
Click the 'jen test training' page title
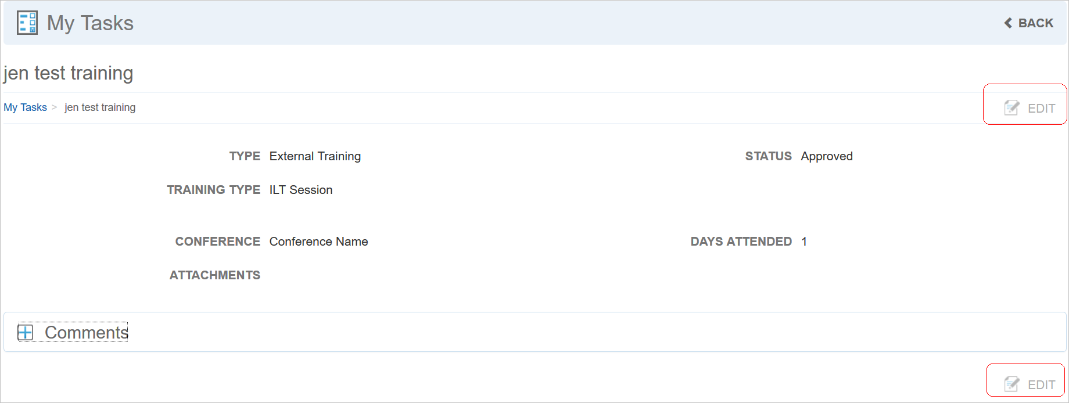point(69,73)
